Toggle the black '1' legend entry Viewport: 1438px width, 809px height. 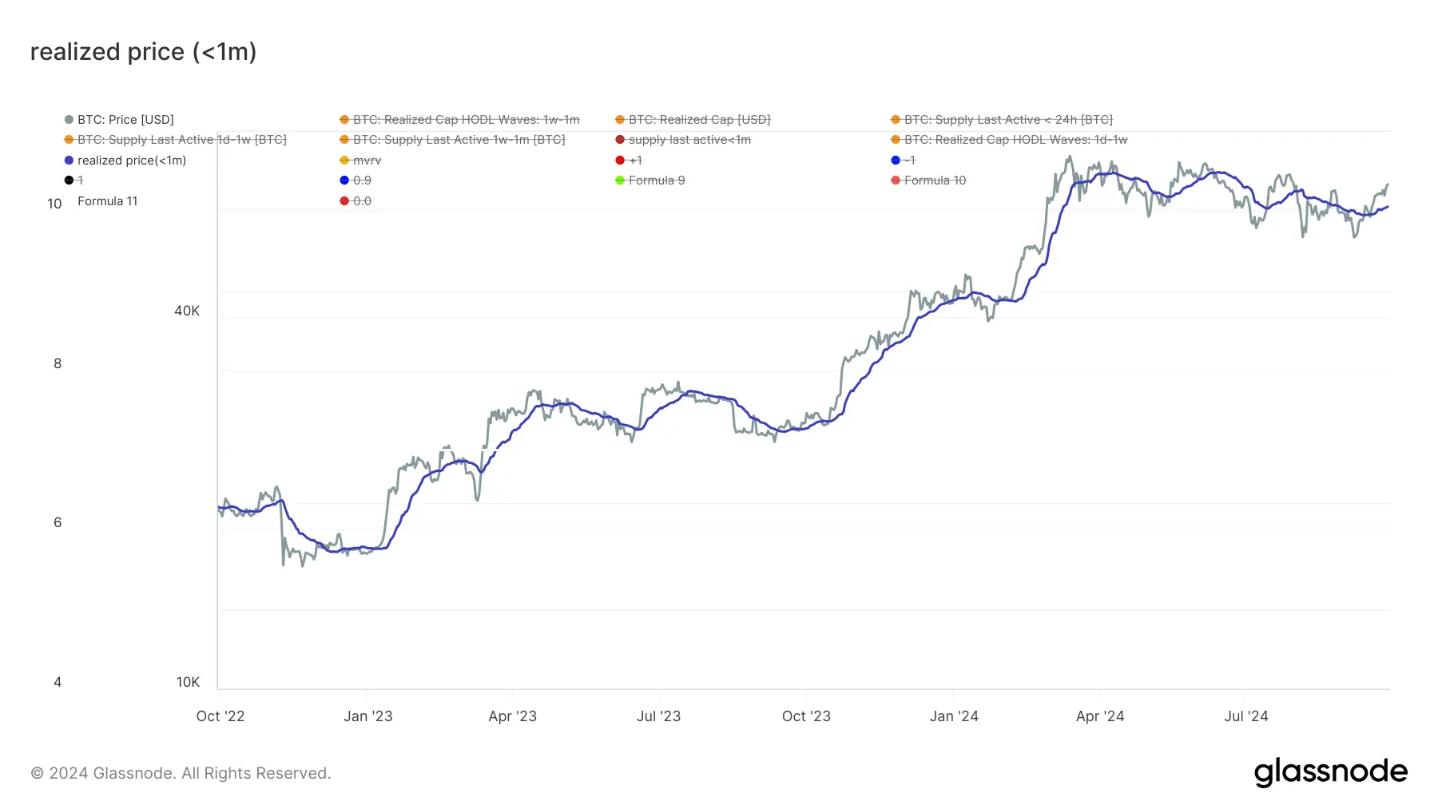pyautogui.click(x=73, y=180)
